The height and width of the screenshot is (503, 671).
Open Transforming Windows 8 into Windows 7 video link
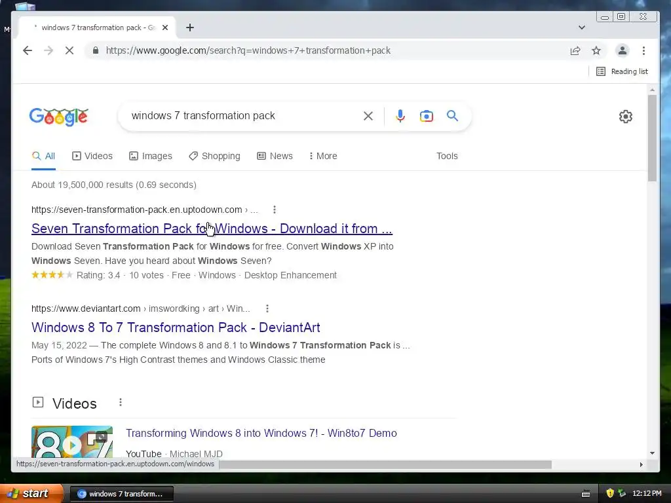click(261, 434)
